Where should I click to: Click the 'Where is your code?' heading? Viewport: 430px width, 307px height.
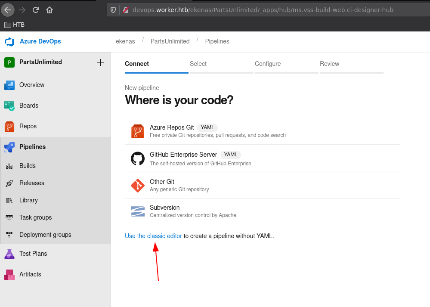point(179,100)
